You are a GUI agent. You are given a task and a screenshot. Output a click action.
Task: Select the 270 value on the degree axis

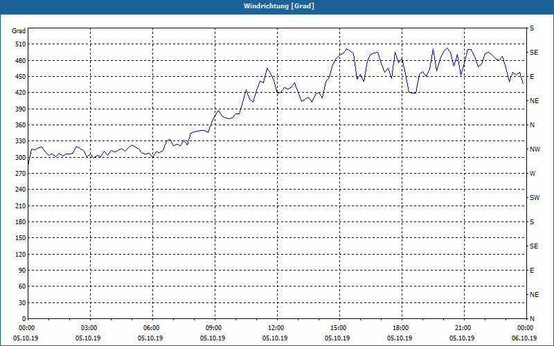tap(21, 174)
